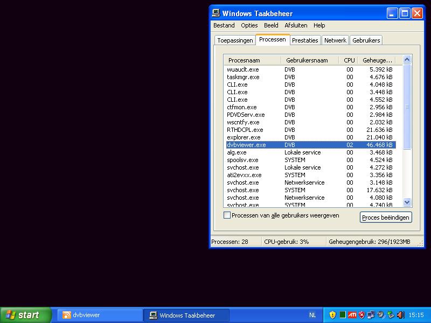
Task: Click the 'Proces beëindigen' button
Action: tap(386, 217)
